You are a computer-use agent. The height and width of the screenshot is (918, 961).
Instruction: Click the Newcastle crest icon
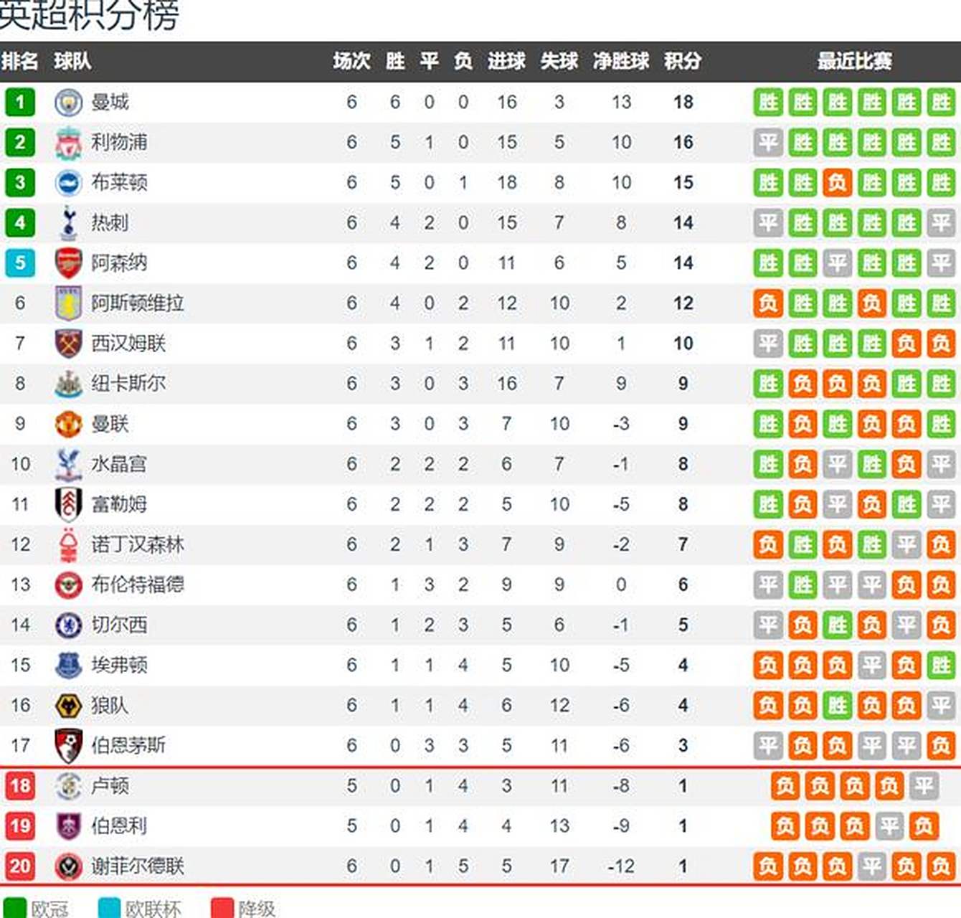[68, 384]
